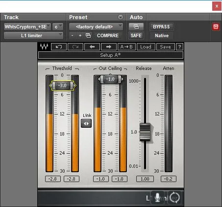Toggle the COMPARE button
The height and width of the screenshot is (207, 222).
[108, 35]
